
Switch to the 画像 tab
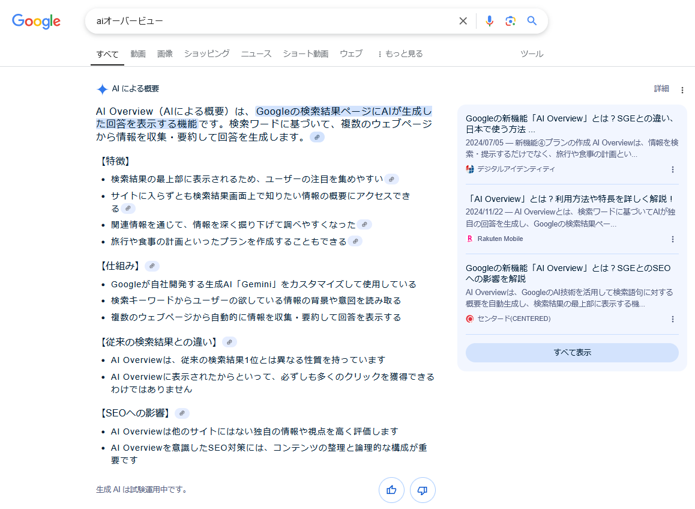(x=165, y=53)
